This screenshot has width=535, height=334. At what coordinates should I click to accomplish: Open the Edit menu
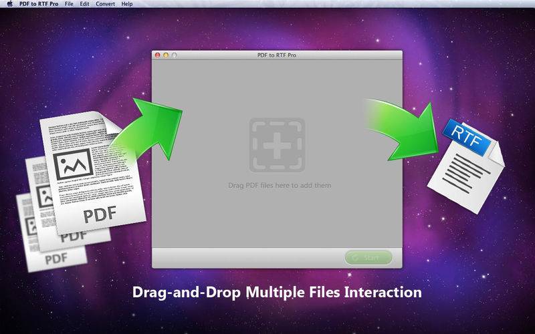[x=84, y=4]
